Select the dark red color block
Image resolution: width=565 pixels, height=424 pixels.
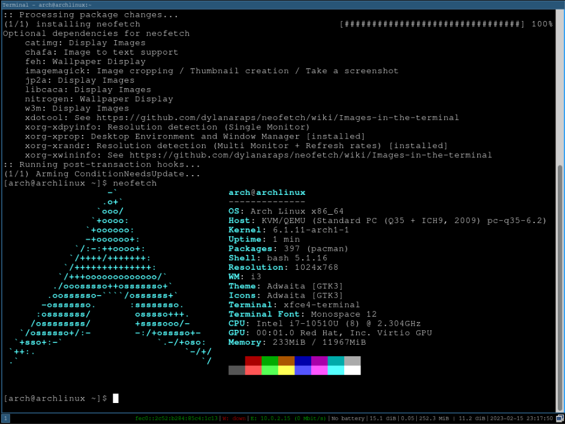point(253,360)
